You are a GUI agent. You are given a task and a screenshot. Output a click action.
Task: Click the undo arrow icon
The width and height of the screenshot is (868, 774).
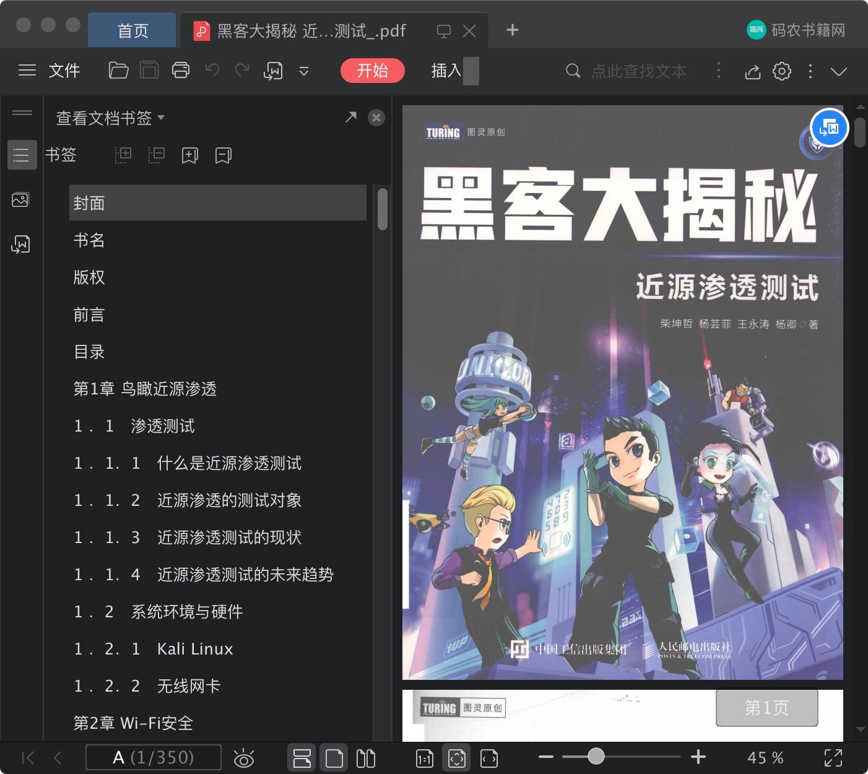[212, 71]
